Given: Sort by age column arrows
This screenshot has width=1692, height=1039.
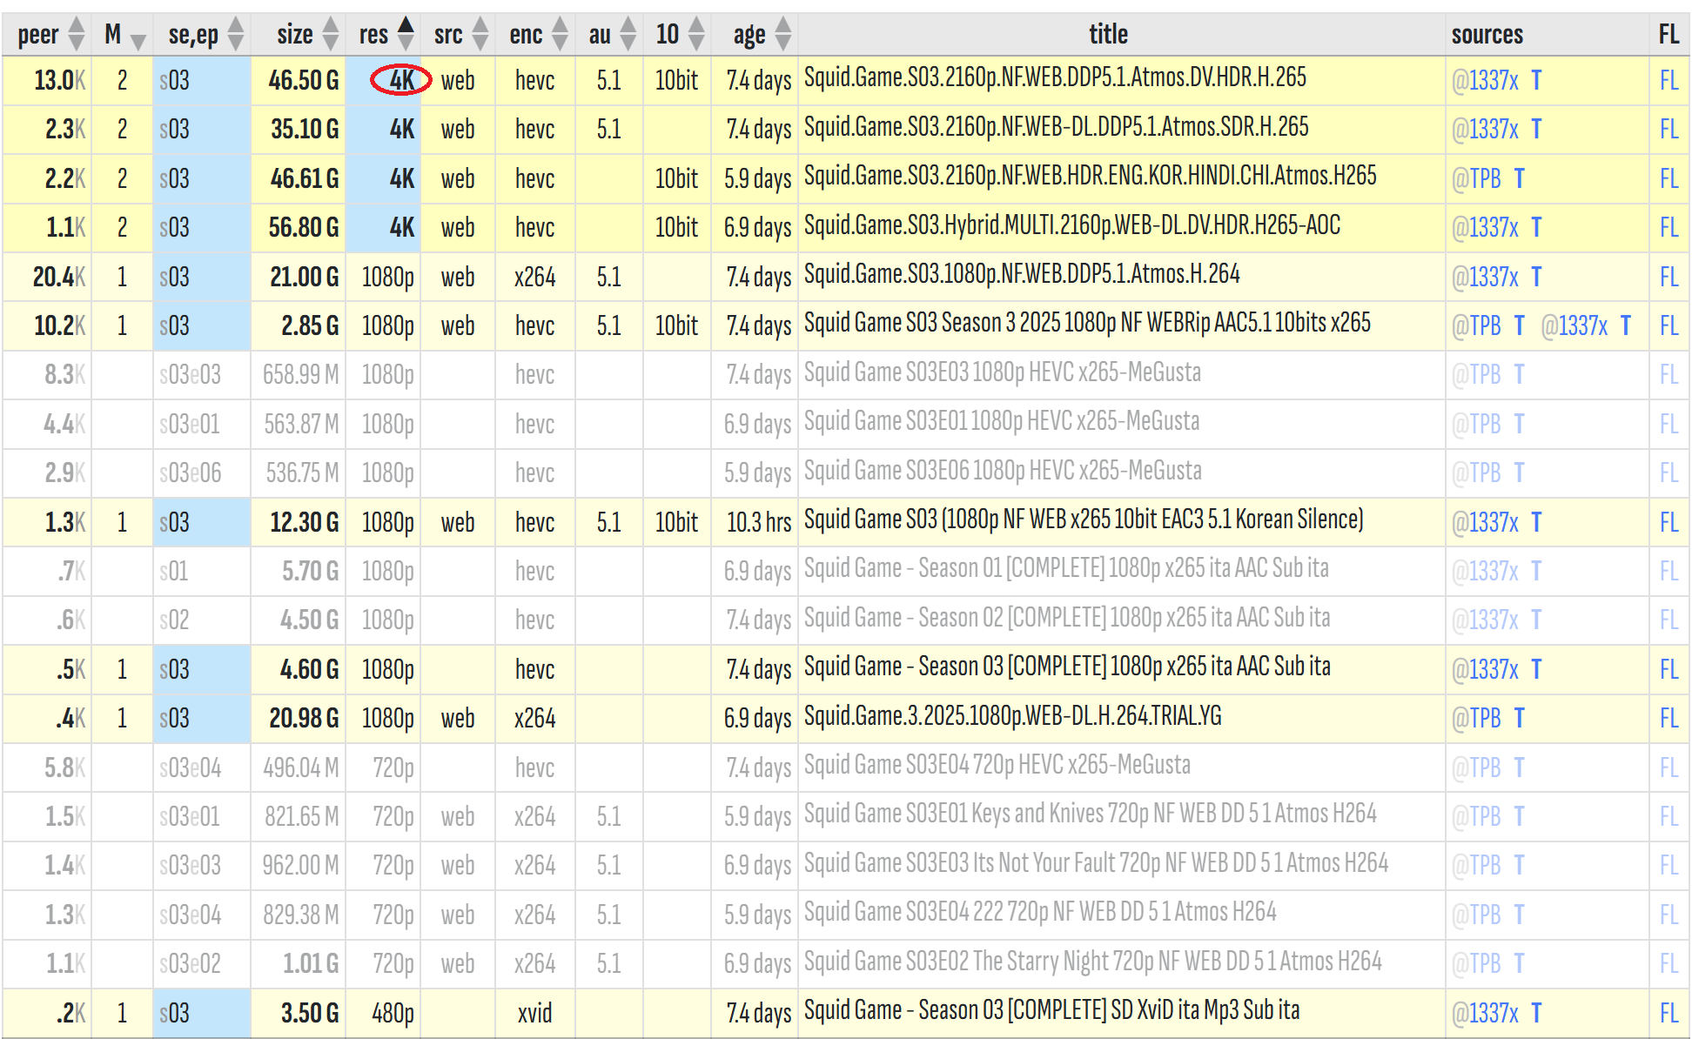Looking at the screenshot, I should pos(783,34).
